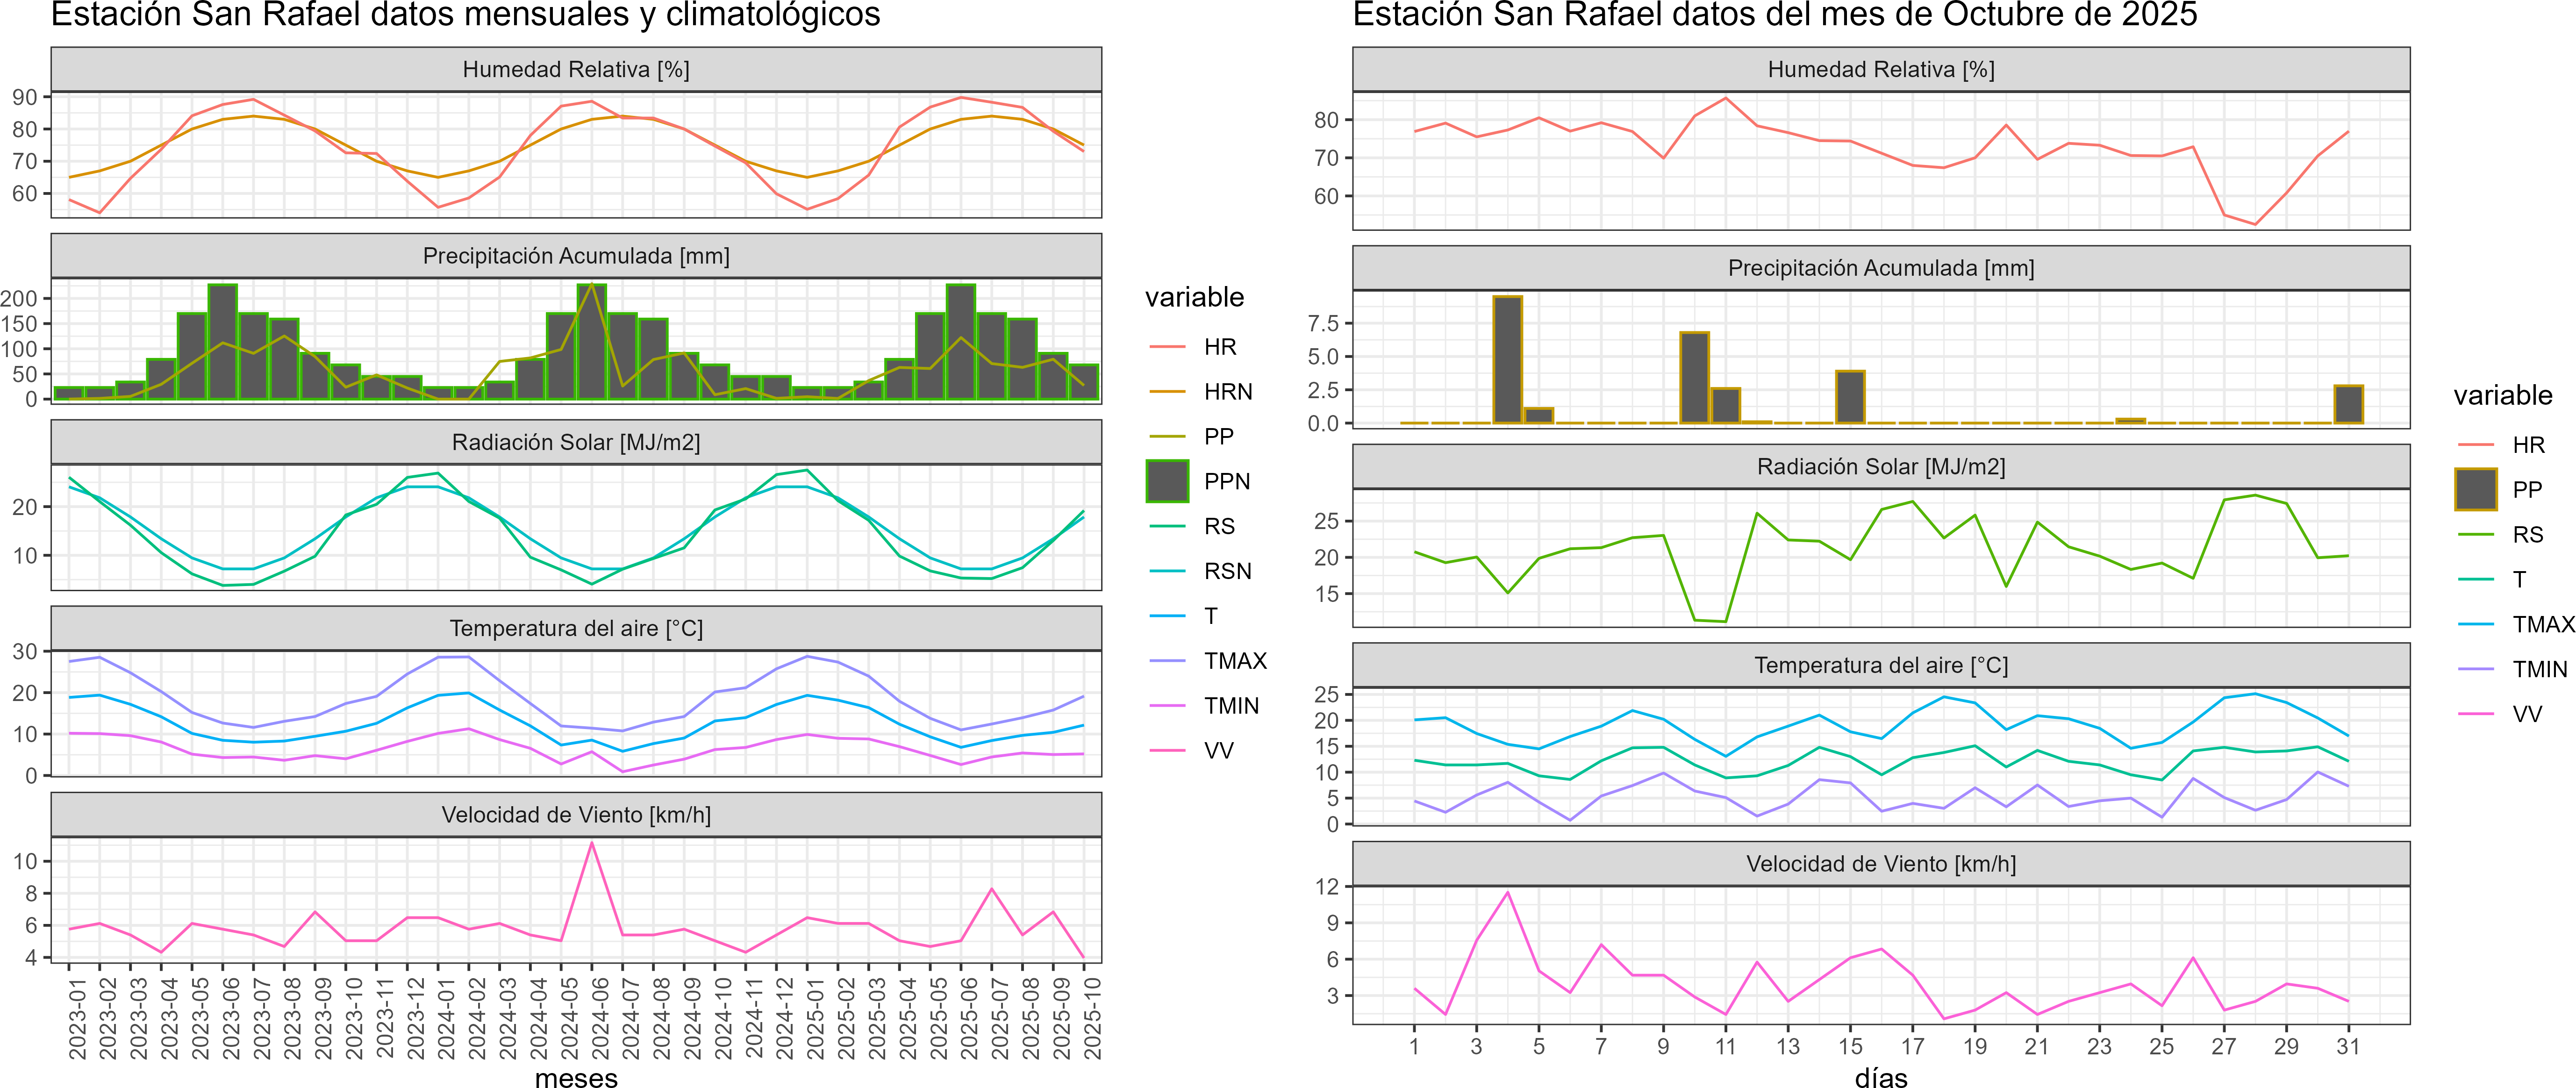Image resolution: width=2576 pixels, height=1088 pixels.
Task: Click the left chart's Humedad Relativa panel header
Action: tap(576, 69)
